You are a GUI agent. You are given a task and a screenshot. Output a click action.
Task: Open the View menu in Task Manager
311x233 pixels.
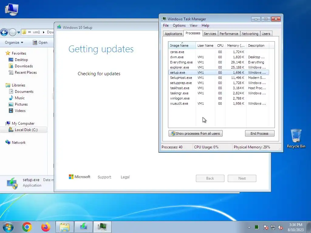pyautogui.click(x=193, y=25)
